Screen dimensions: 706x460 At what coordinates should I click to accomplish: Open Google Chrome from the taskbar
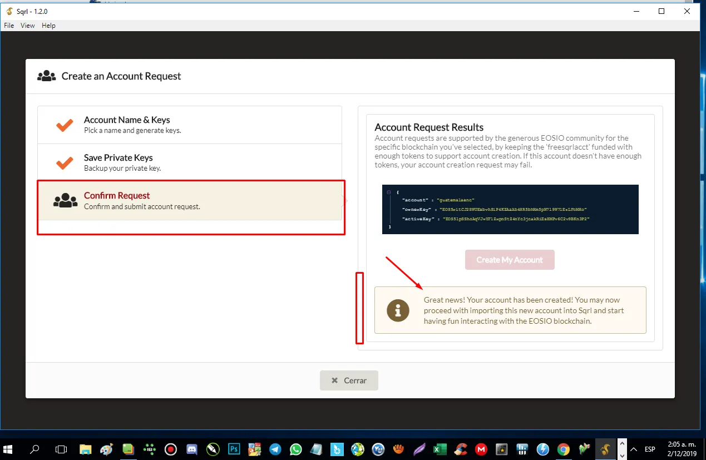[564, 449]
